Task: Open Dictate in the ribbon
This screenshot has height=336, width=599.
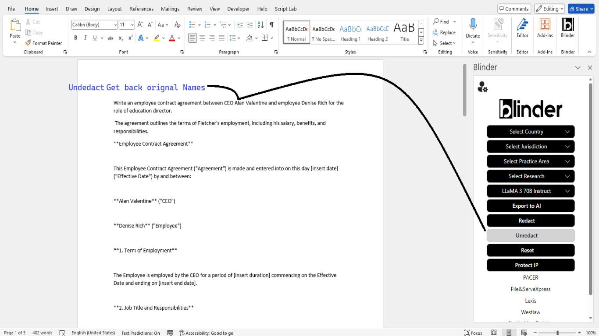Action: pyautogui.click(x=472, y=28)
